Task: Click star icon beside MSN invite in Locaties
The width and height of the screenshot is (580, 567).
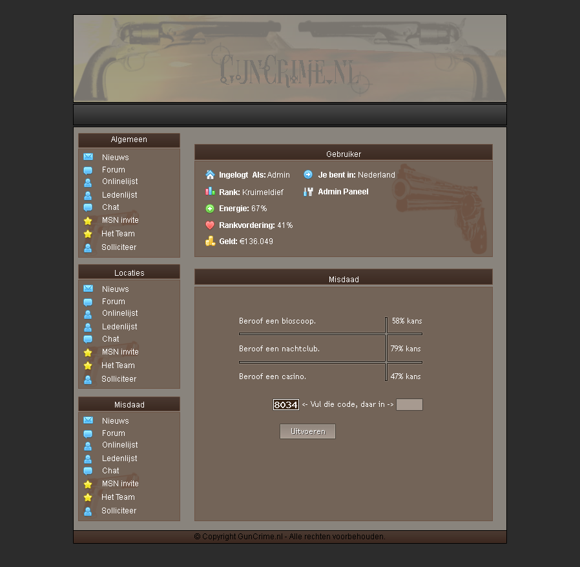Action: click(88, 353)
